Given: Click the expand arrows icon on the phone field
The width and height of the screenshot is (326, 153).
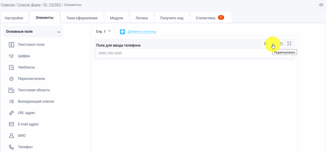Looking at the screenshot, I should click(x=289, y=44).
